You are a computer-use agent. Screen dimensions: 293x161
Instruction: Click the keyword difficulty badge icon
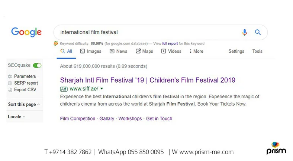[x=55, y=43]
